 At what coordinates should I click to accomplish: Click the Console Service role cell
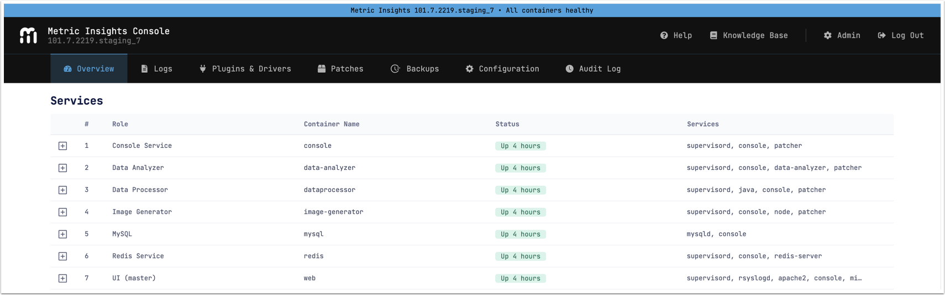tap(142, 146)
